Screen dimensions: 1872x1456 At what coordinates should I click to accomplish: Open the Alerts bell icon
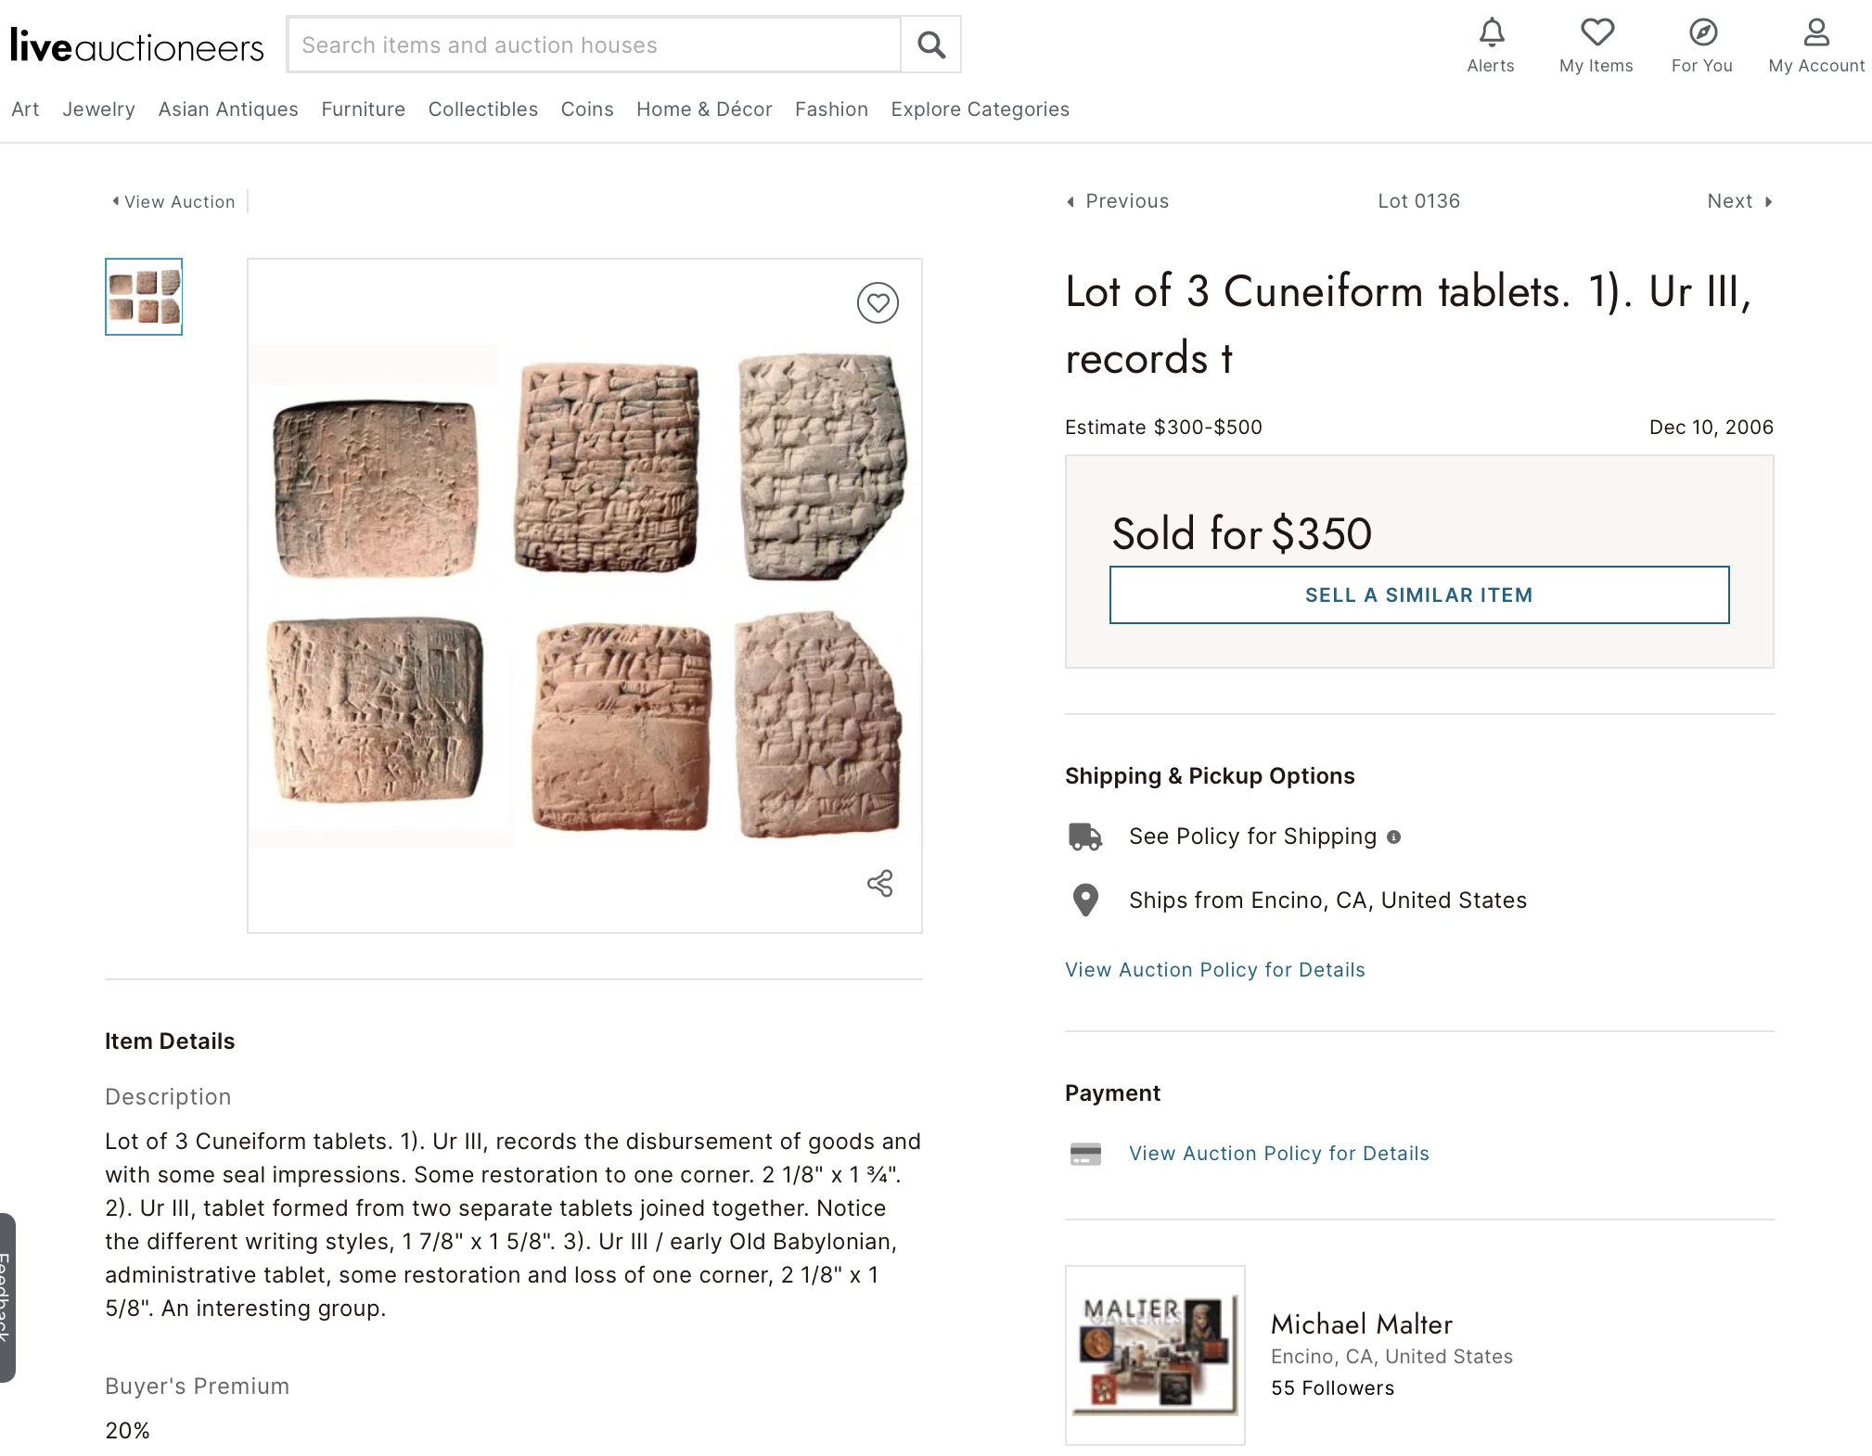[1491, 34]
